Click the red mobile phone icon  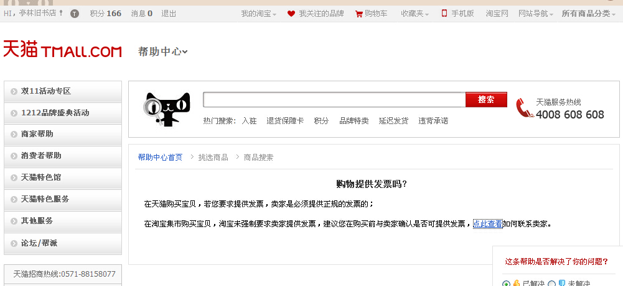pos(444,13)
